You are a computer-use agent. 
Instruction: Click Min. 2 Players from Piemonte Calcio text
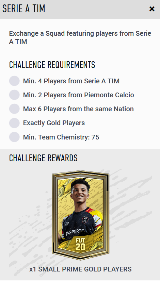78,95
